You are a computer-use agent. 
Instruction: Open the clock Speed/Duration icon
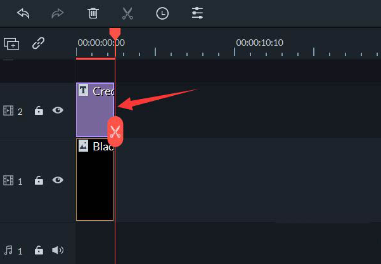click(x=162, y=13)
